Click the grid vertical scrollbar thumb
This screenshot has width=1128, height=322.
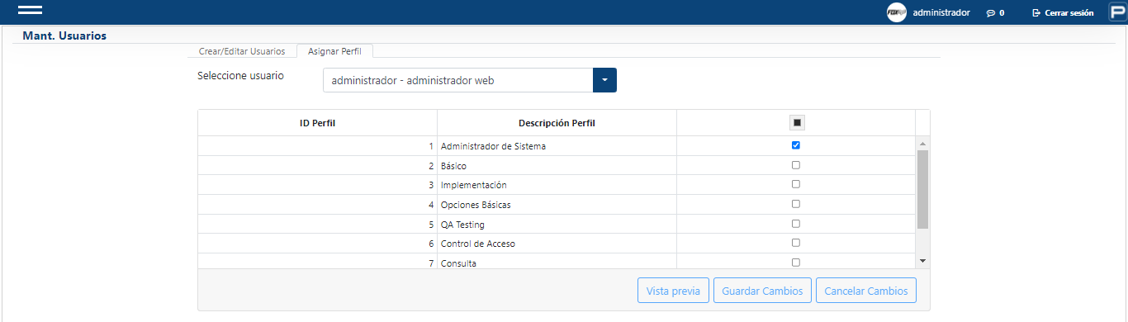922,189
